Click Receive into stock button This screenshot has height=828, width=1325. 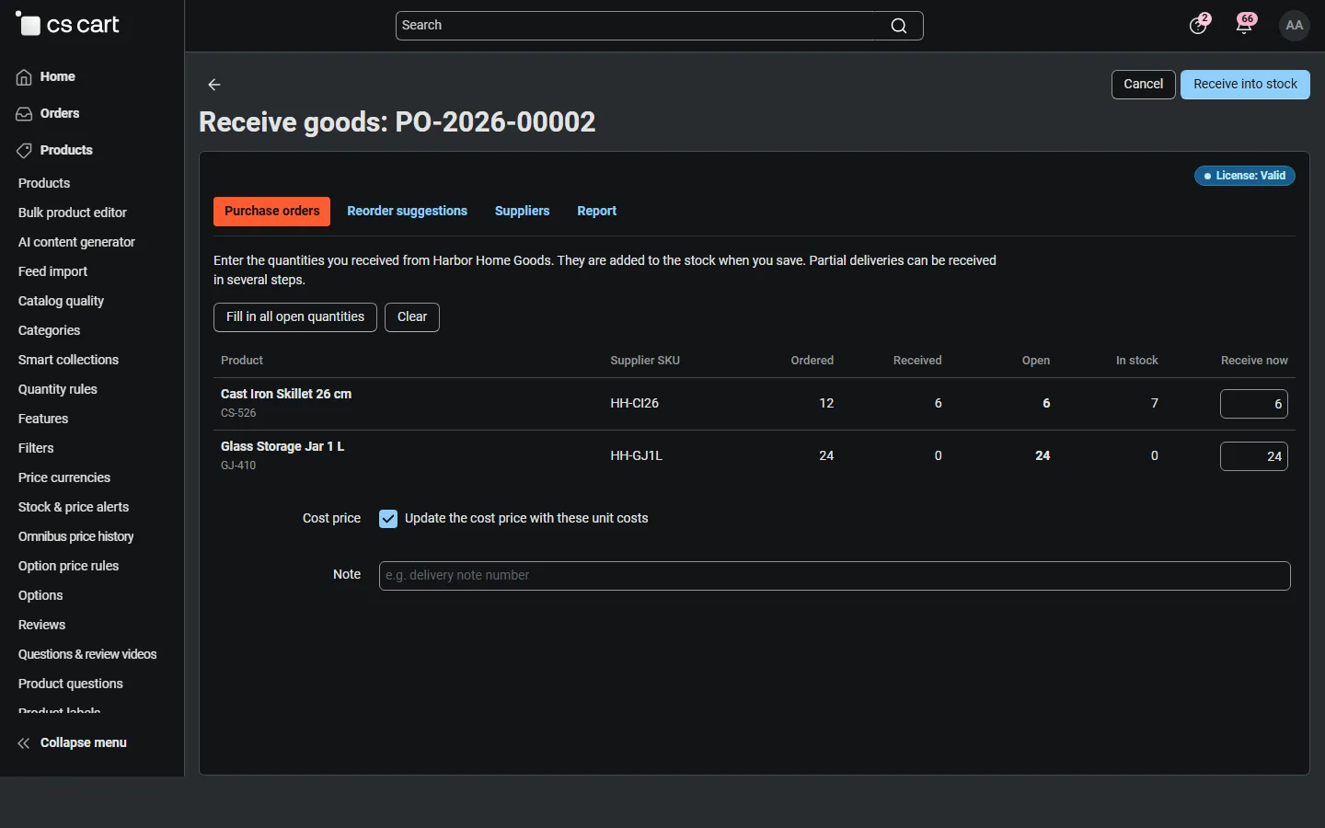1245,85
